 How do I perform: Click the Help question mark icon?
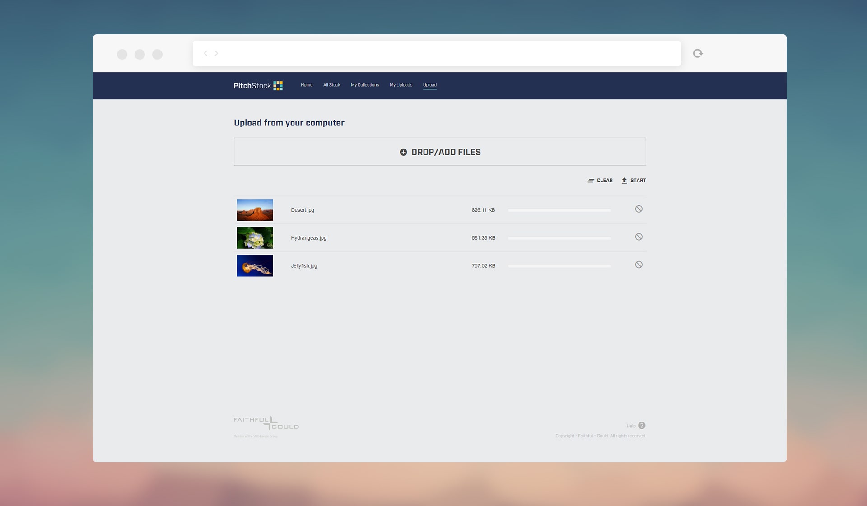tap(642, 426)
